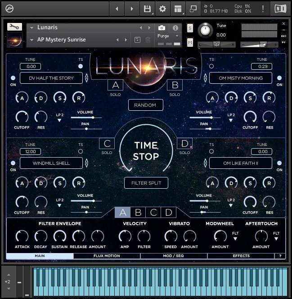Step sound selection arrows beside Windmill Shell
Image resolution: width=292 pixels, height=299 pixels.
click(87, 163)
